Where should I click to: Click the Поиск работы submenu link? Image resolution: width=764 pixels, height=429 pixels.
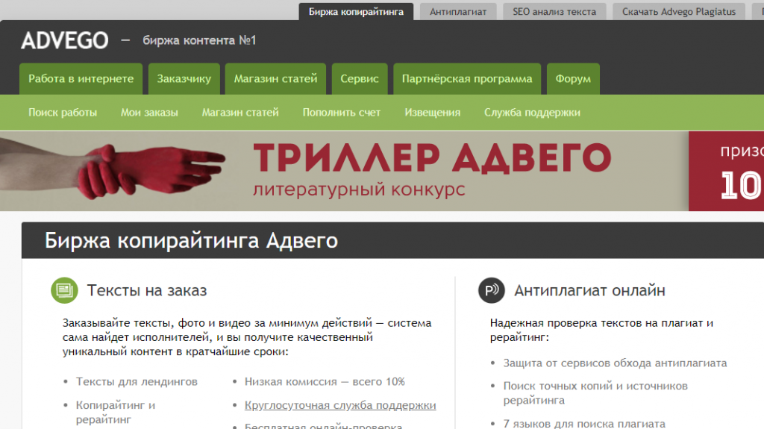(x=63, y=113)
